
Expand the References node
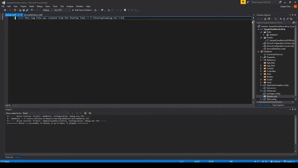tap(261, 60)
